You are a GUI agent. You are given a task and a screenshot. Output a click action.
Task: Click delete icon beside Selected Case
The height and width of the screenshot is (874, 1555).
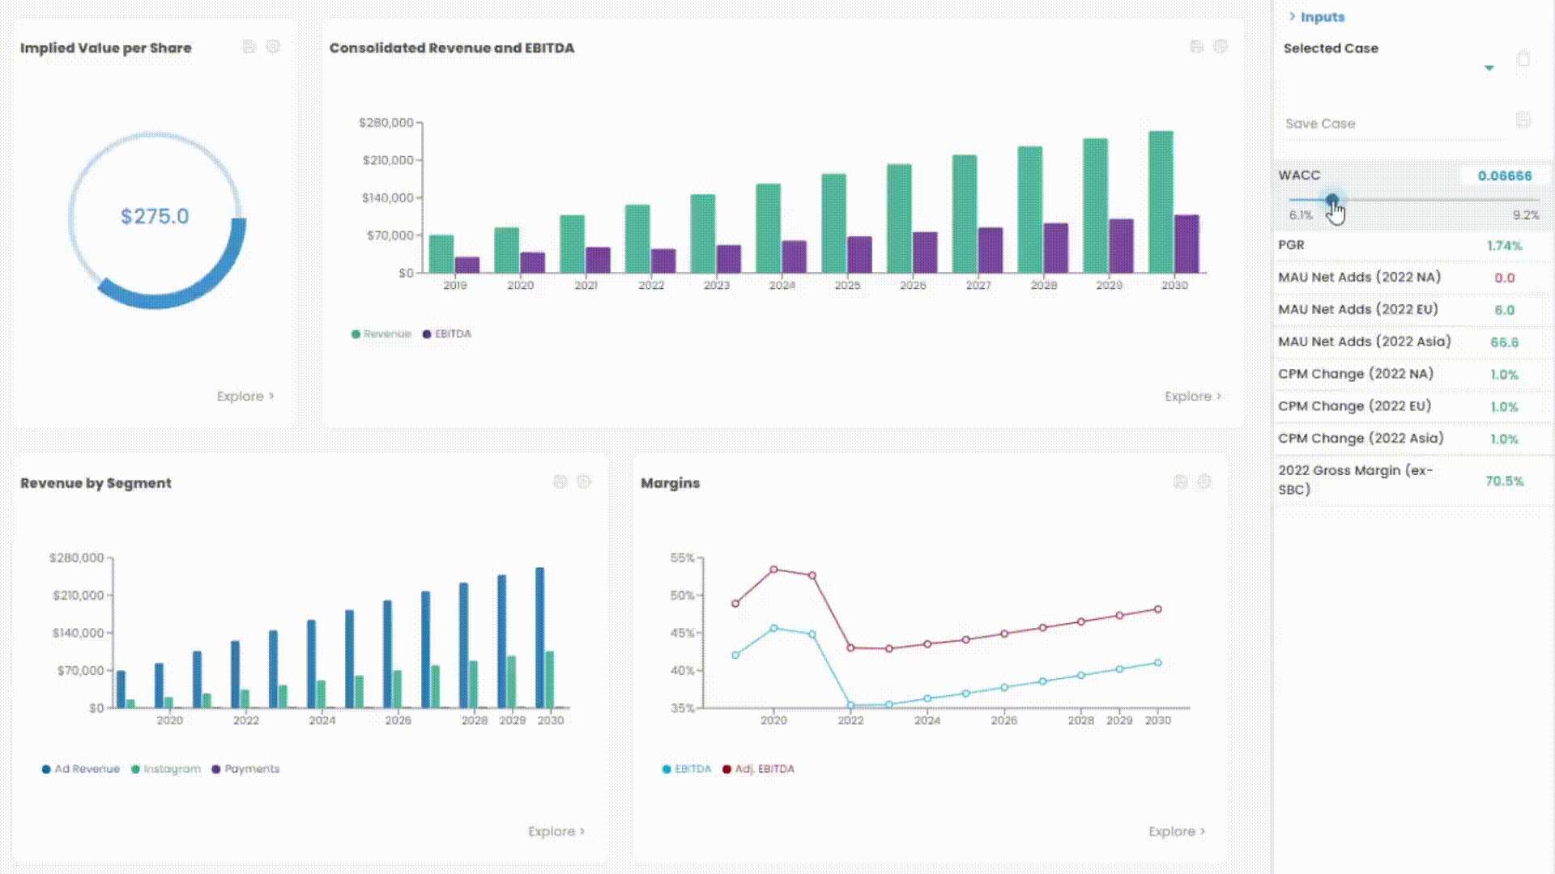(1523, 59)
